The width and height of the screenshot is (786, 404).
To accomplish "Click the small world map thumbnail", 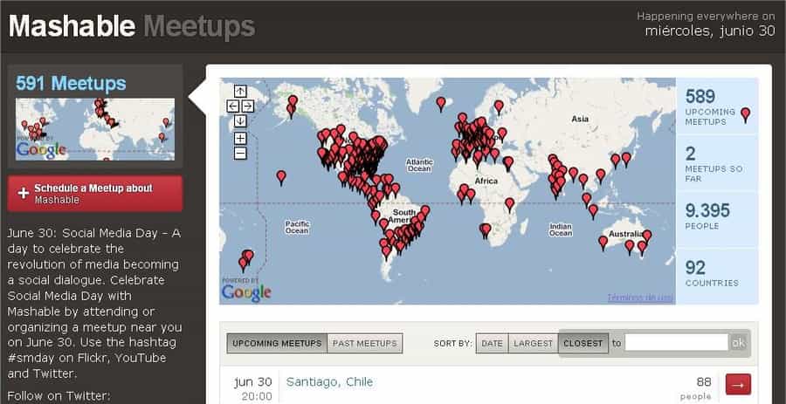I will (x=95, y=129).
